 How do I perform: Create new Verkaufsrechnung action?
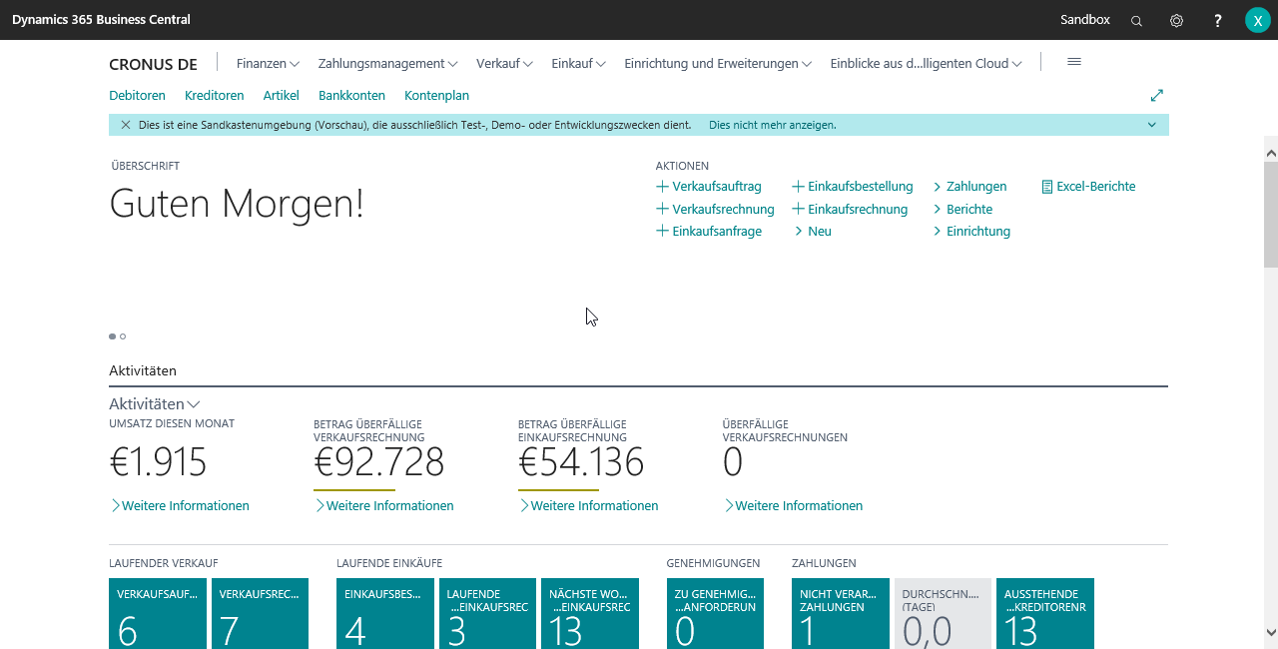coord(715,210)
